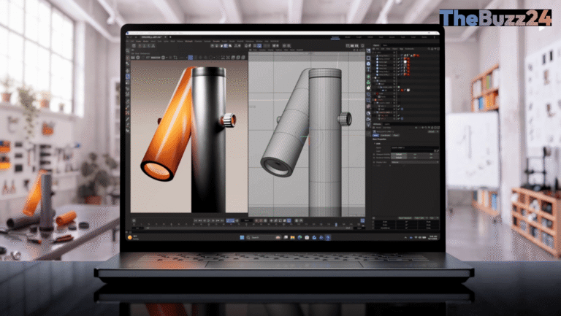Open Microsoft Edge from the taskbar

point(299,237)
